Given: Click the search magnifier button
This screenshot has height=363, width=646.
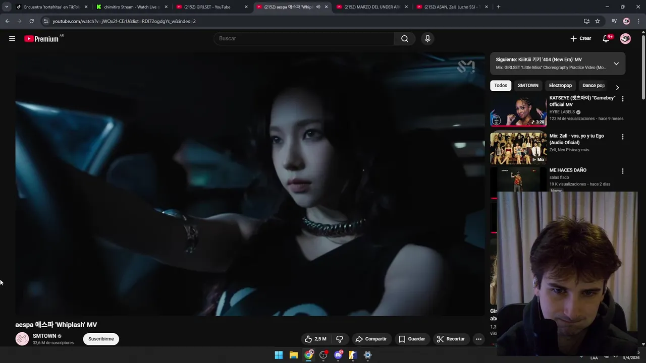Looking at the screenshot, I should pos(405,39).
